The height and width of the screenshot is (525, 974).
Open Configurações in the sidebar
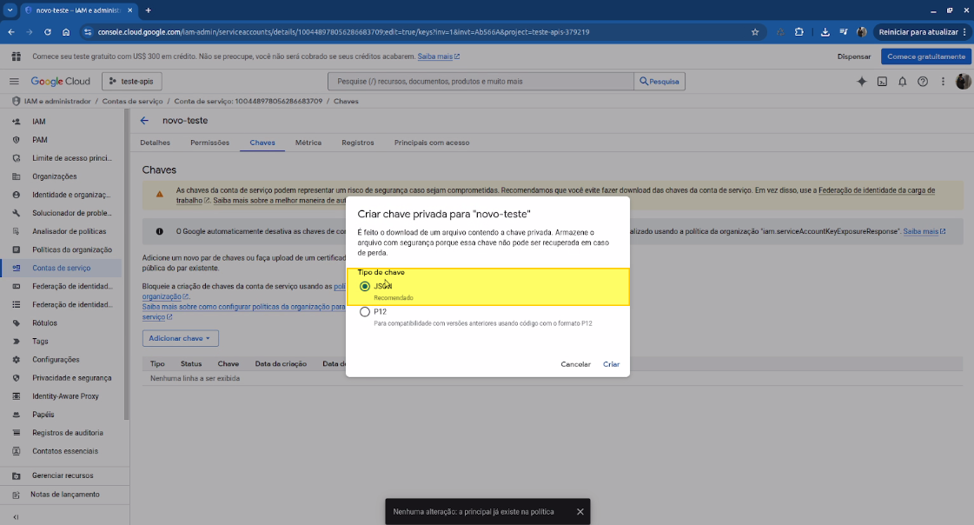coord(62,360)
